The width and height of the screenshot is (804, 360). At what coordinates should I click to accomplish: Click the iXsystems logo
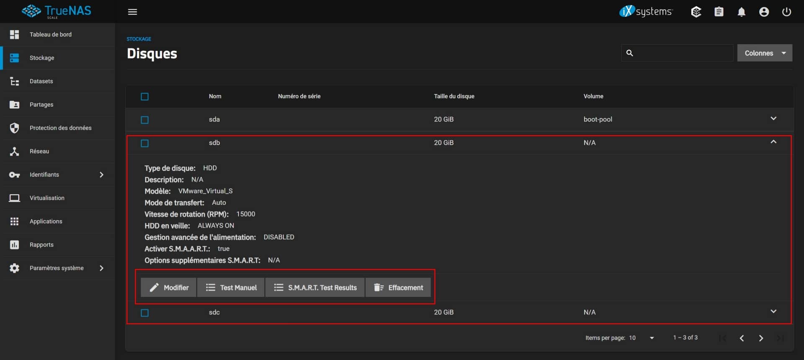pyautogui.click(x=646, y=11)
